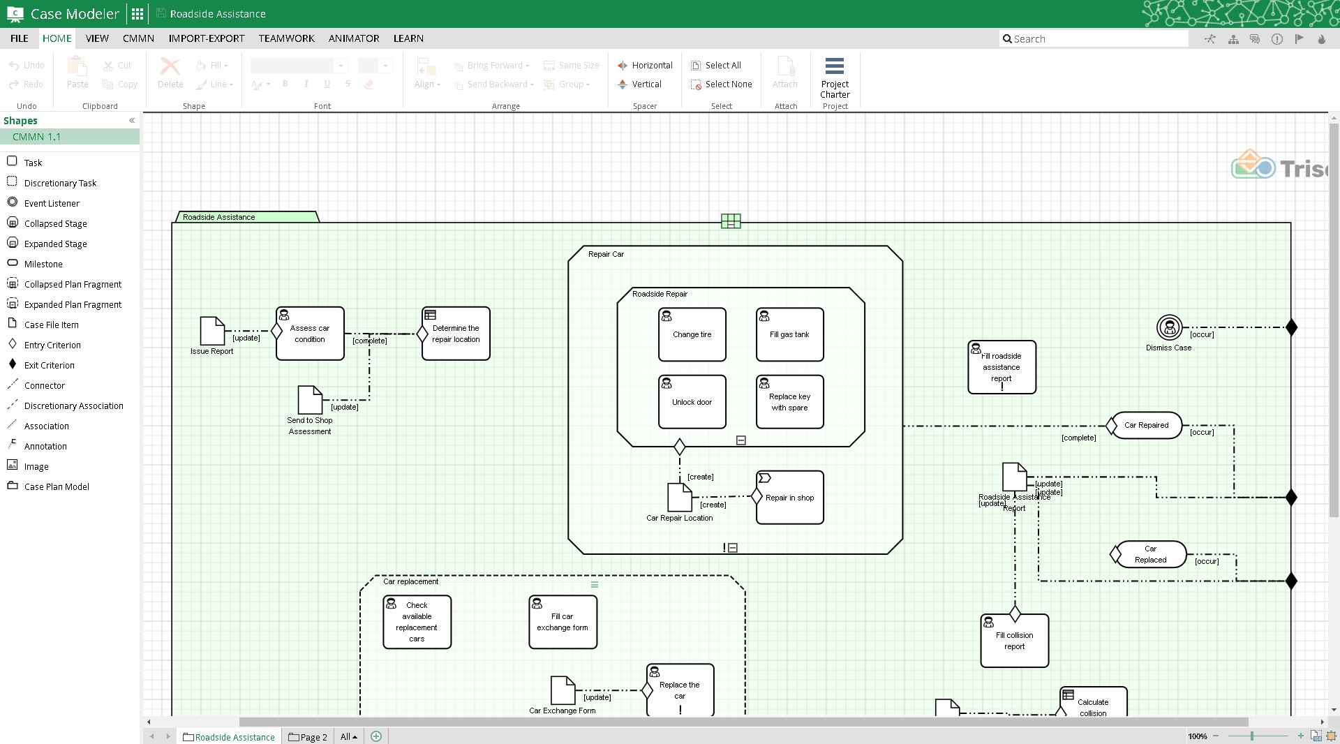
Task: Select the Repair in shop task
Action: [789, 498]
